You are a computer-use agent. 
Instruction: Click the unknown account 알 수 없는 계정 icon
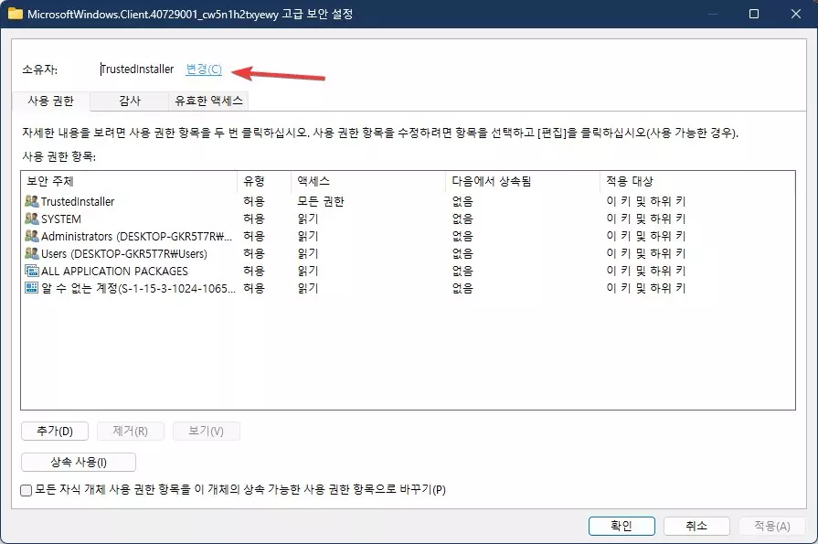point(32,288)
